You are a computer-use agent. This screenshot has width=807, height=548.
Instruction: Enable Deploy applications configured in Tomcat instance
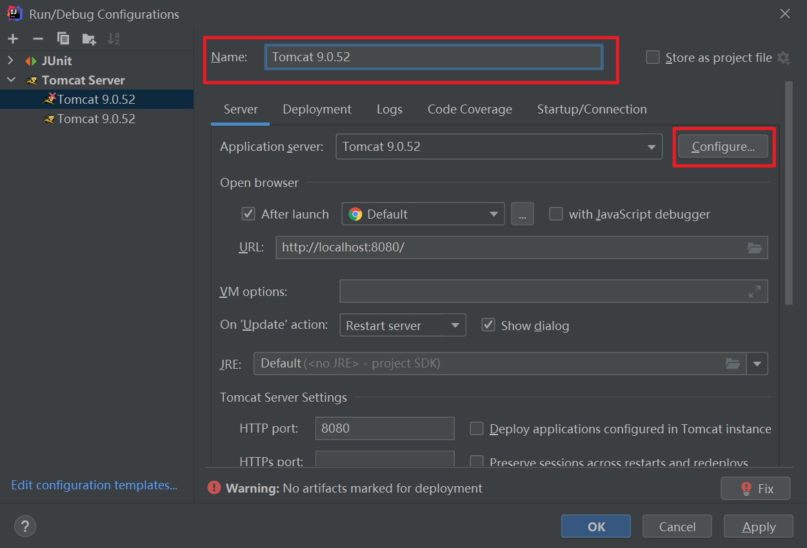[477, 429]
